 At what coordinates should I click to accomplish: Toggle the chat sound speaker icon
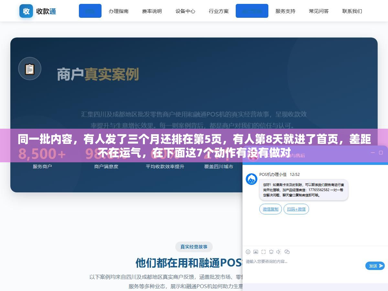coord(279,252)
